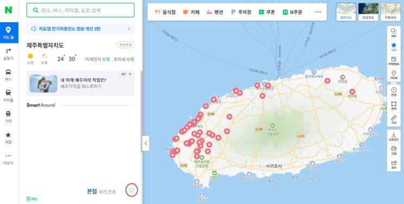Image resolution: width=404 pixels, height=204 pixels.
Task: Click the 1131 road number shield
Action: click(301, 136)
